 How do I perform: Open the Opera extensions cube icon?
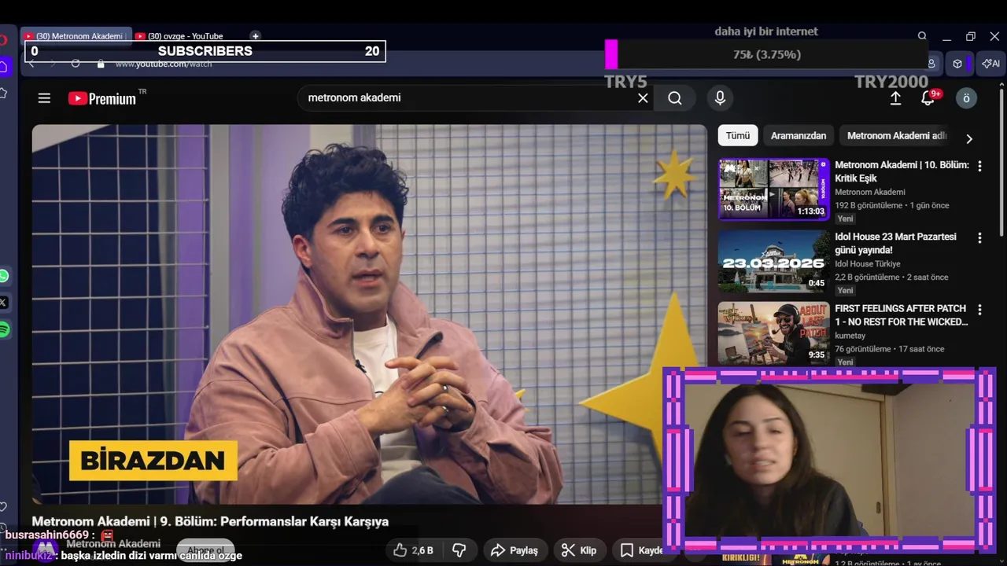tap(957, 64)
